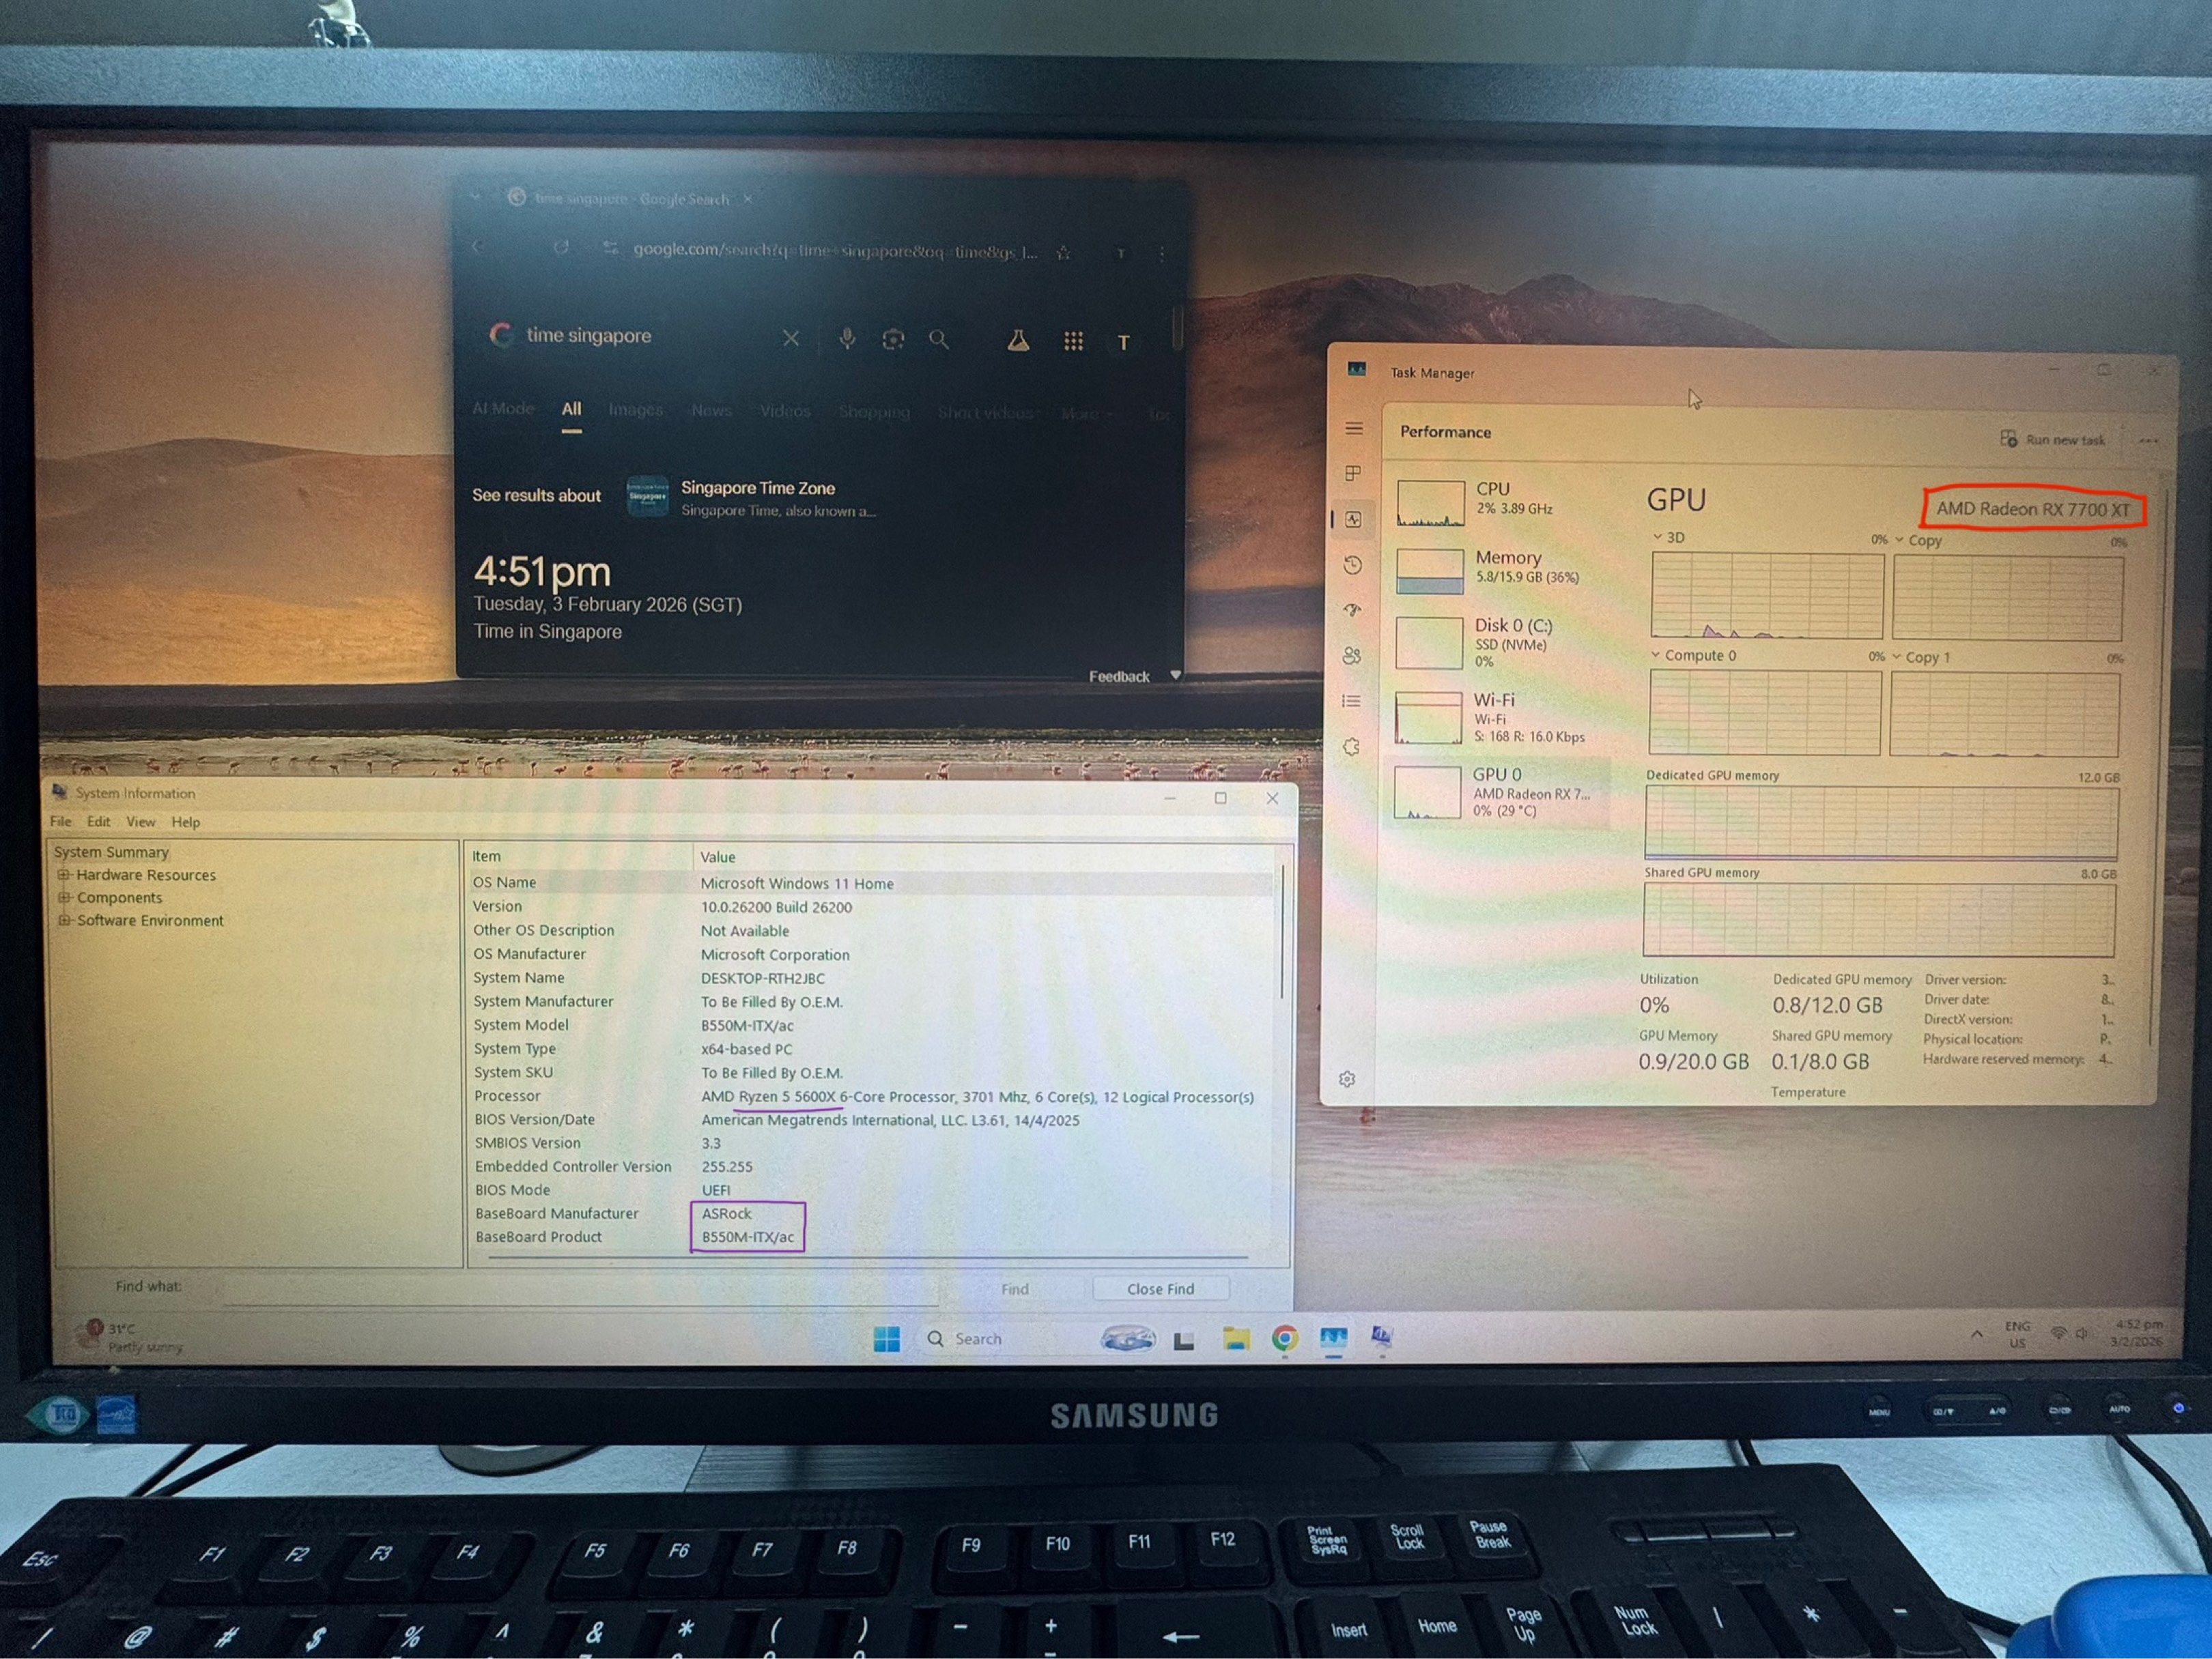
Task: Open Google account avatar T
Action: 1123,343
